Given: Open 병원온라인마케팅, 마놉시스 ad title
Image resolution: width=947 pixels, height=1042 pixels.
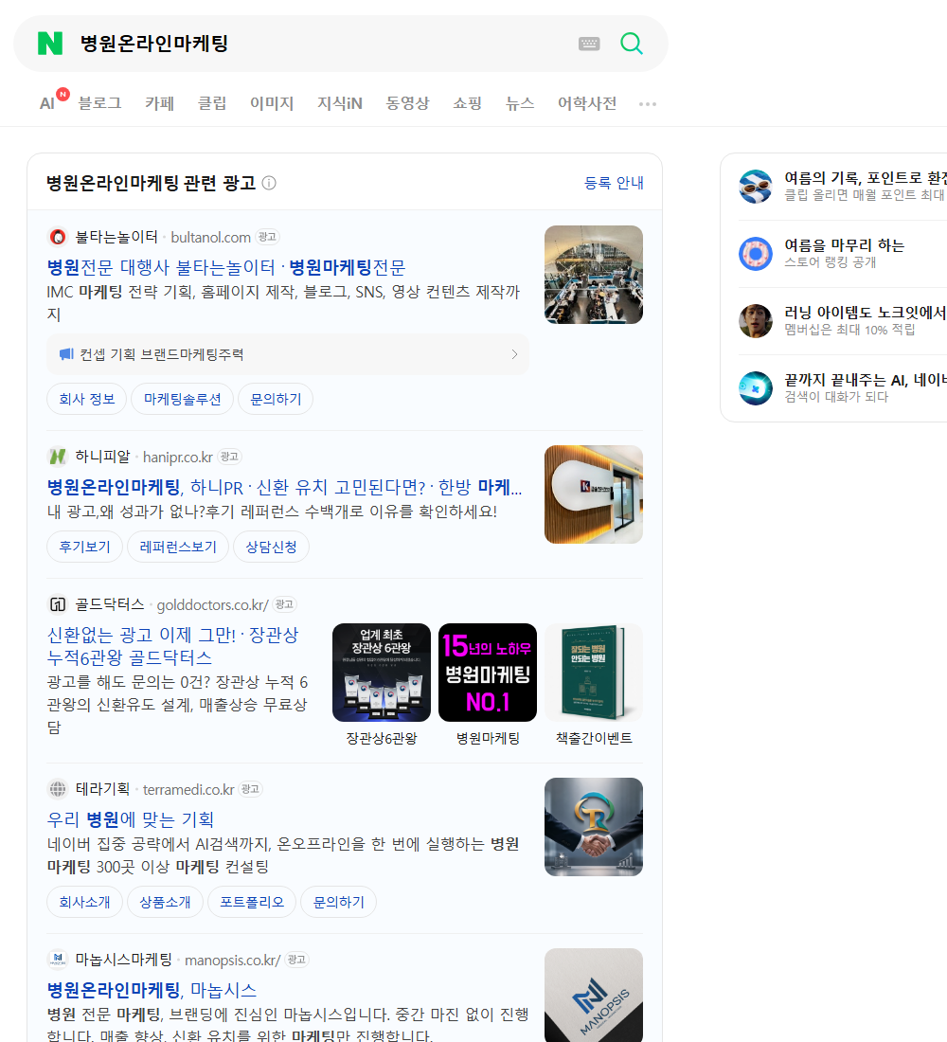Looking at the screenshot, I should [x=152, y=990].
